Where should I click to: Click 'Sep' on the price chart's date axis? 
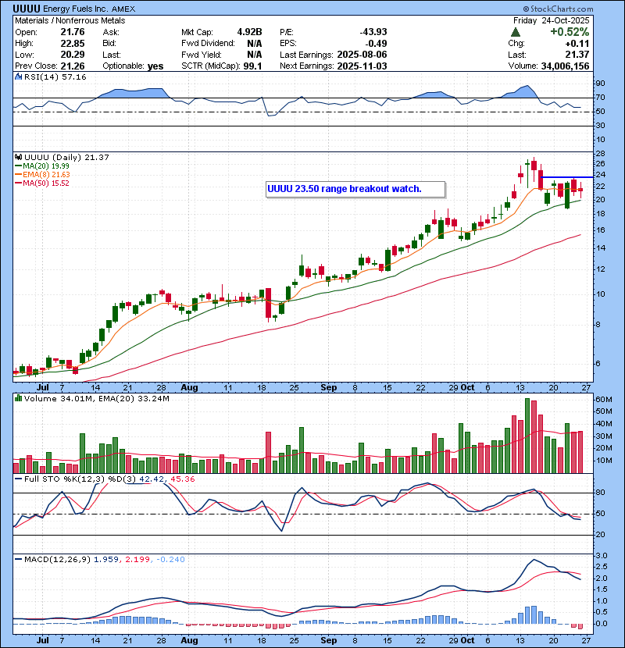[x=328, y=388]
